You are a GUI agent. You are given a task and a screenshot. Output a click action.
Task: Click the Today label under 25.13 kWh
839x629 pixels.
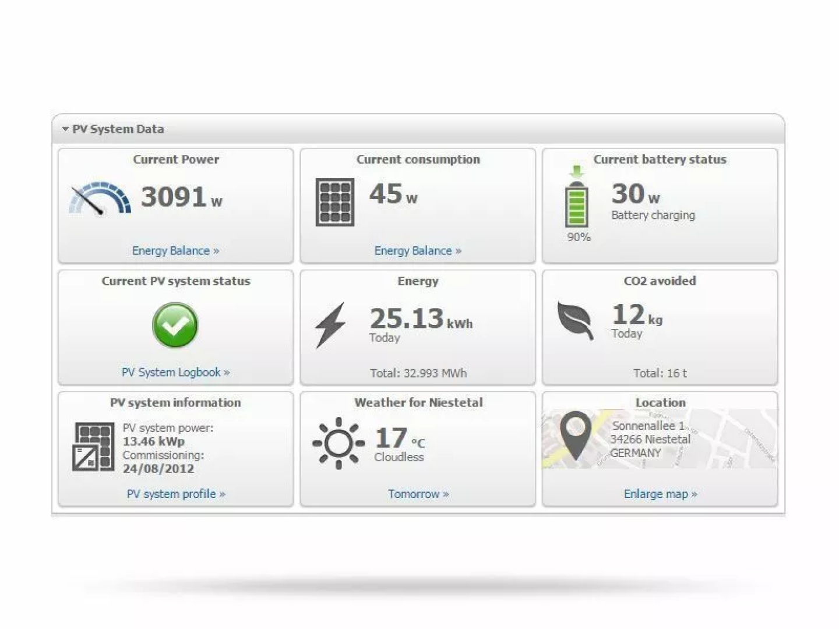pyautogui.click(x=385, y=338)
